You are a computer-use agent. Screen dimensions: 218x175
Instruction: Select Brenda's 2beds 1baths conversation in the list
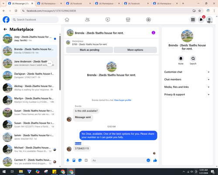point(29,51)
